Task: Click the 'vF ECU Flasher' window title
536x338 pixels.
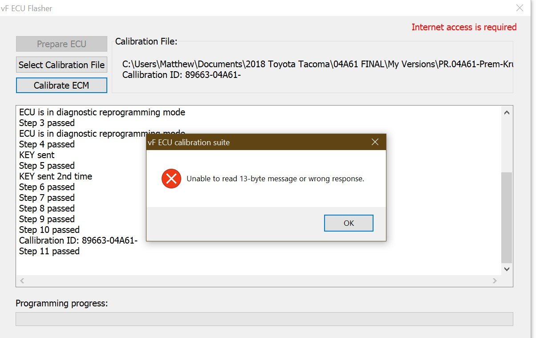Action: pyautogui.click(x=27, y=8)
